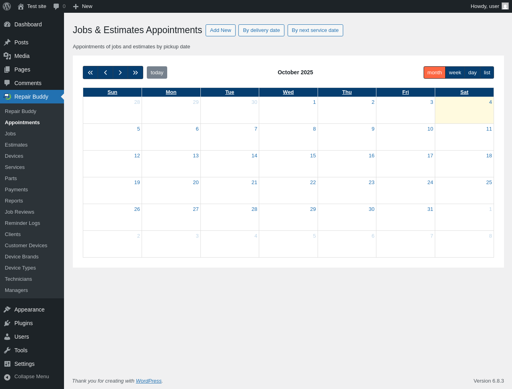The height and width of the screenshot is (389, 512).
Task: Open Pages menu
Action: point(32,69)
